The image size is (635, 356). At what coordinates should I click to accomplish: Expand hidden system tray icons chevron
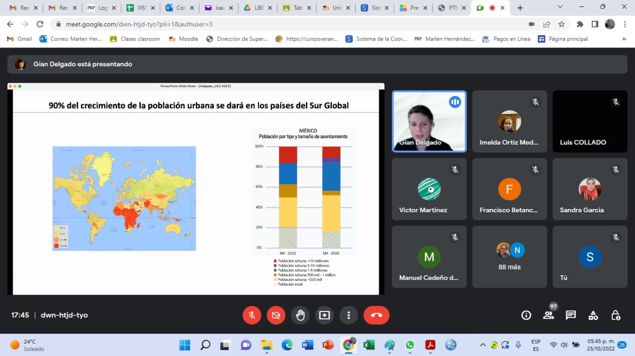point(483,345)
